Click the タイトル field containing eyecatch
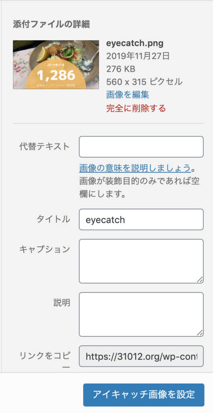This screenshot has height=413, width=213. coord(141,219)
